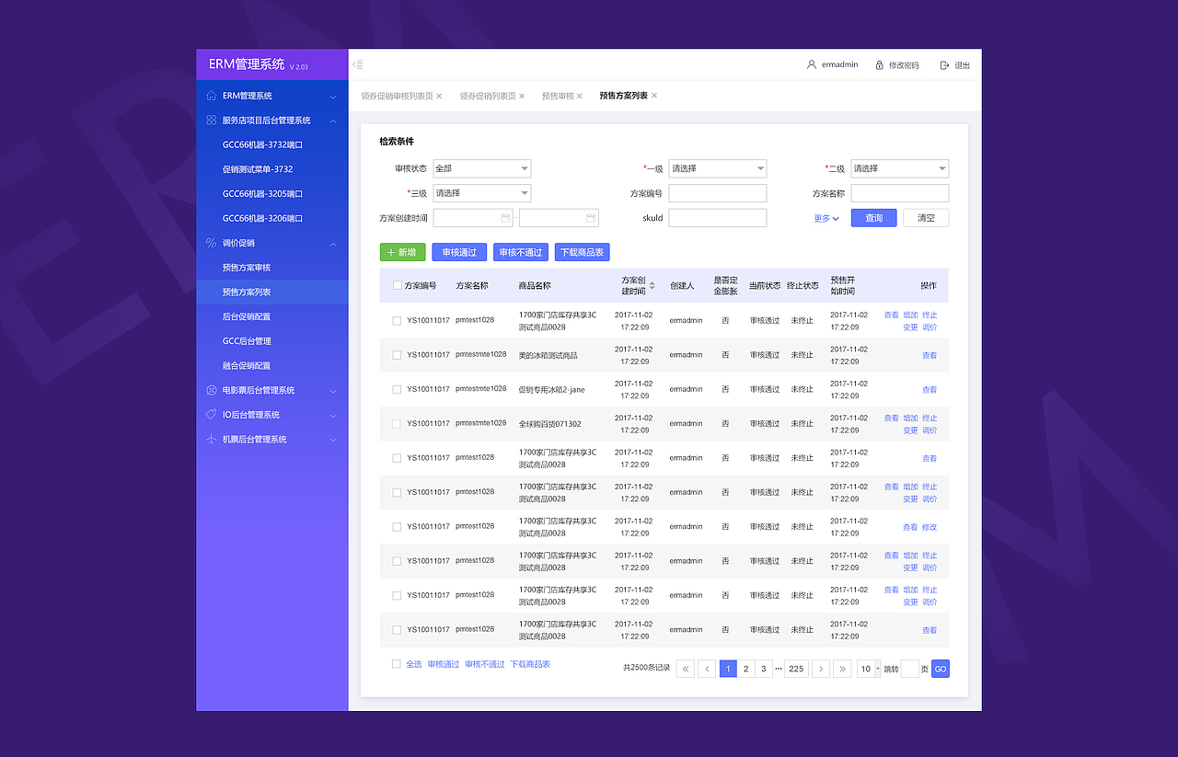Open 促销测试菜单-3732 in sidebar
Image resolution: width=1178 pixels, height=757 pixels.
point(258,169)
